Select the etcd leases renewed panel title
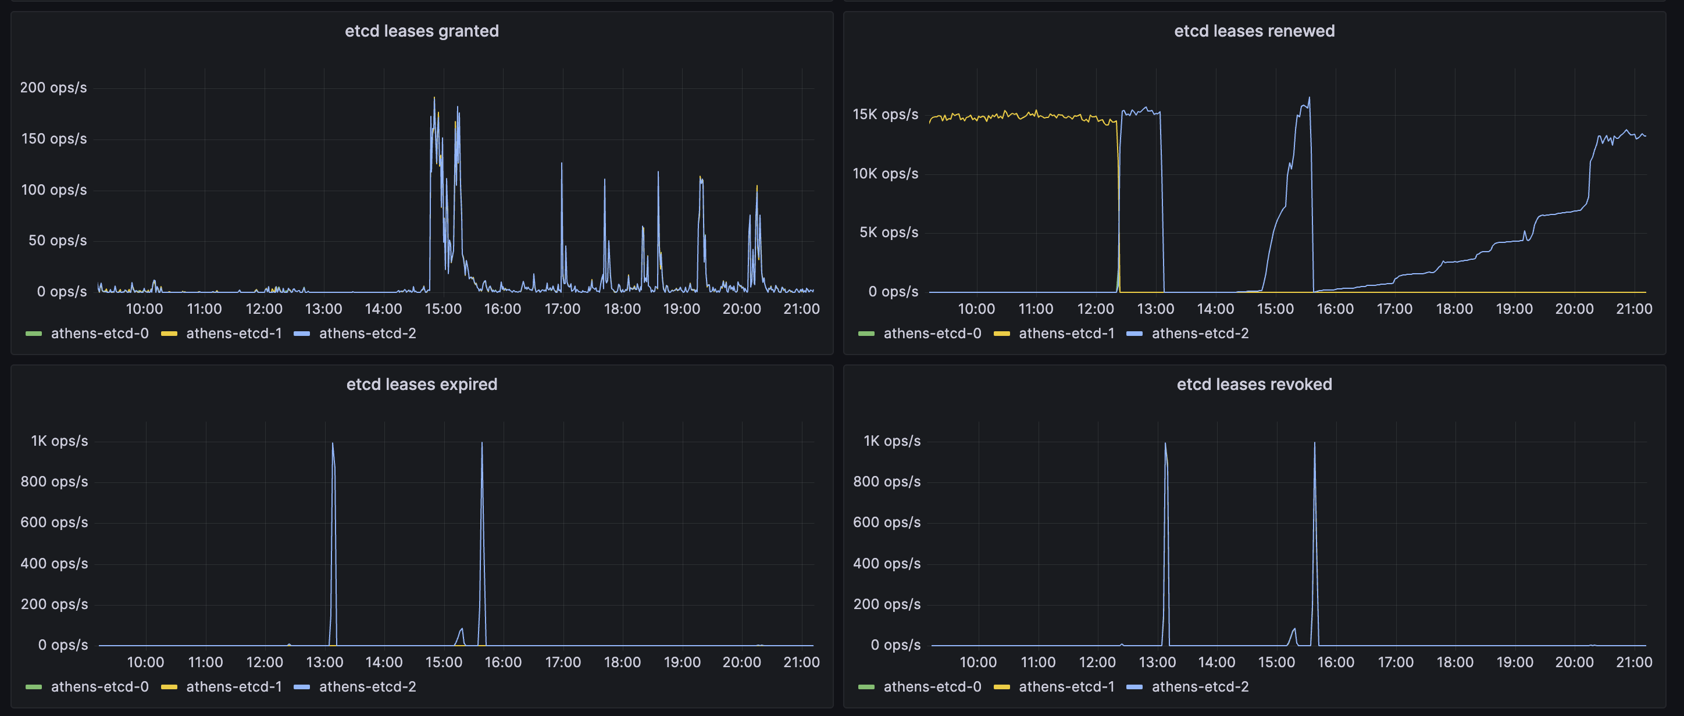 (x=1254, y=30)
